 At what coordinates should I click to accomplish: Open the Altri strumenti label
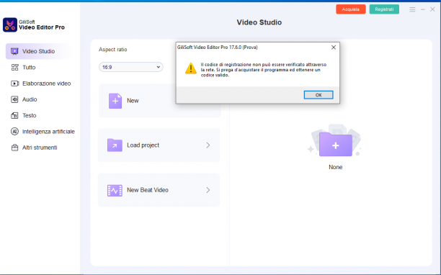coord(40,148)
